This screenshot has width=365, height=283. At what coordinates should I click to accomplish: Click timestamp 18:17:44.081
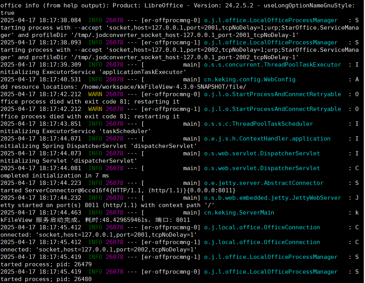pos(60,168)
